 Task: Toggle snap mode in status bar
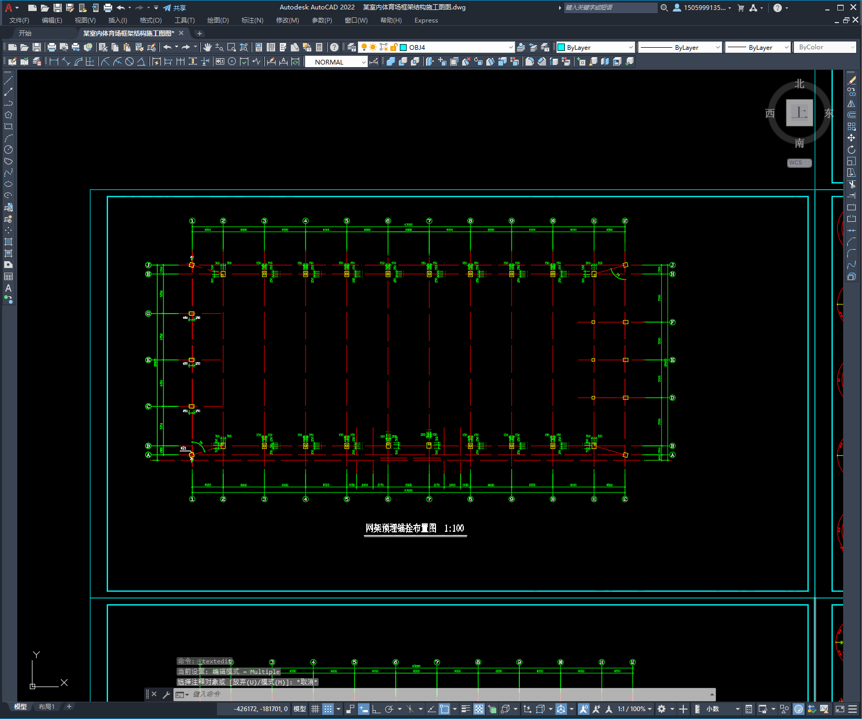(x=328, y=709)
